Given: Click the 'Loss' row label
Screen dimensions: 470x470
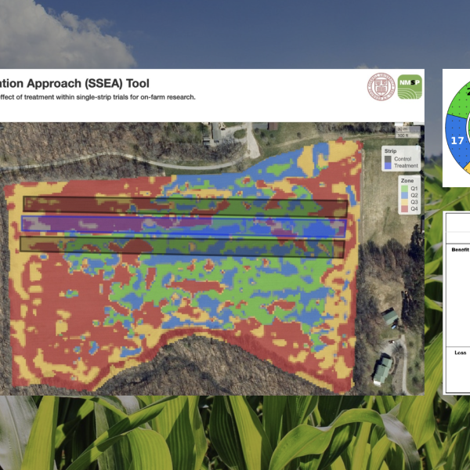Looking at the screenshot, I should tap(460, 352).
